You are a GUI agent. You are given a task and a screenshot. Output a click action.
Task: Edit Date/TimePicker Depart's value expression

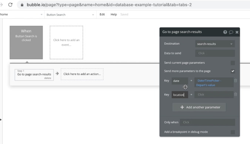[214, 82]
